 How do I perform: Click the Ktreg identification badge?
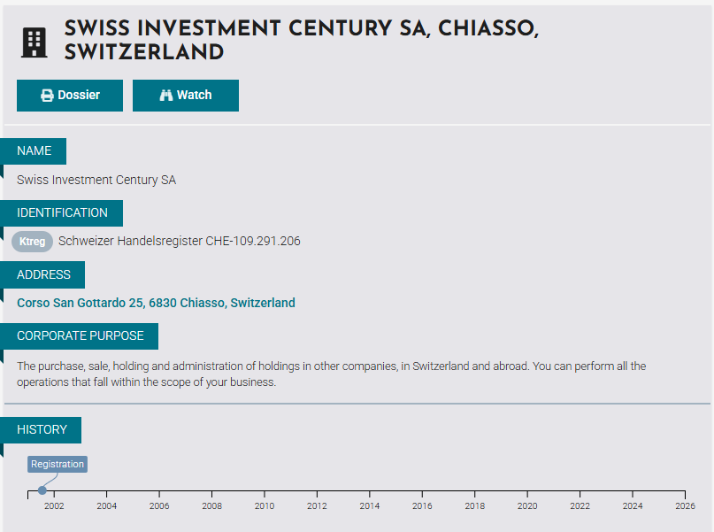point(32,242)
